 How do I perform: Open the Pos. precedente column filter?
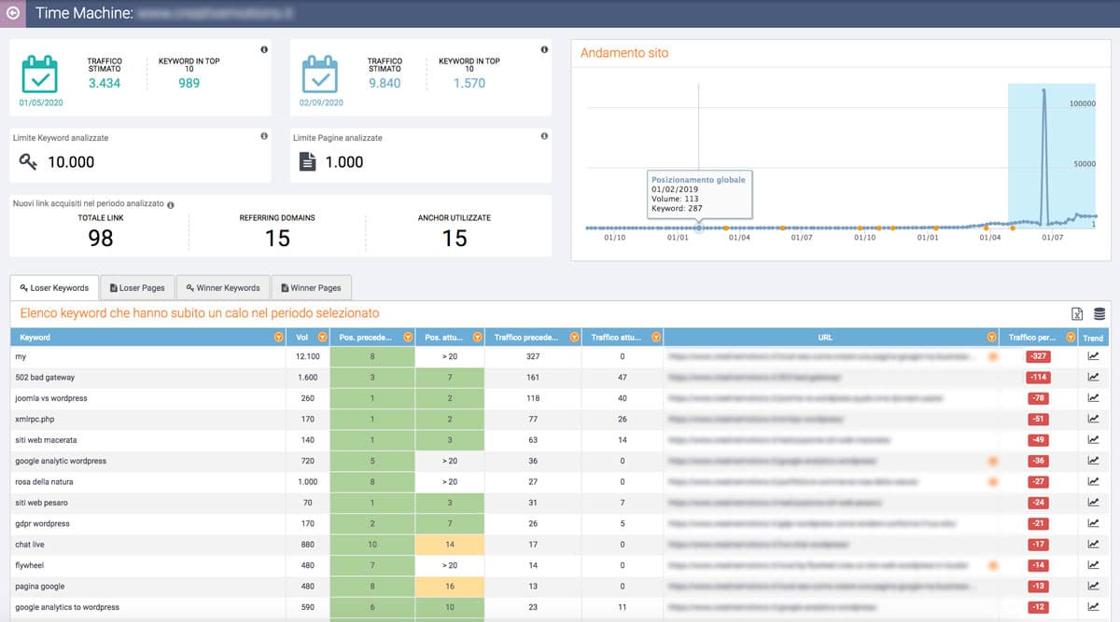click(x=408, y=337)
